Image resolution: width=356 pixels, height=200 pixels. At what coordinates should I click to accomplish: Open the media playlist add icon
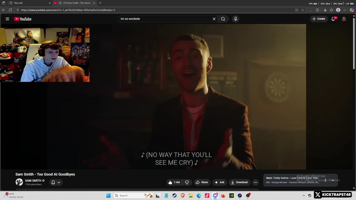pos(325,10)
